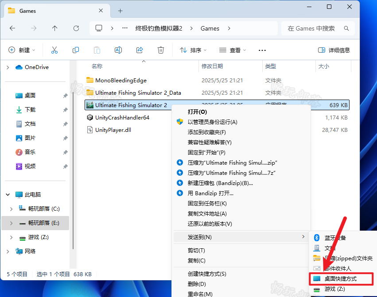
Task: Click the UnityPlayer.dll file icon
Action: point(90,130)
